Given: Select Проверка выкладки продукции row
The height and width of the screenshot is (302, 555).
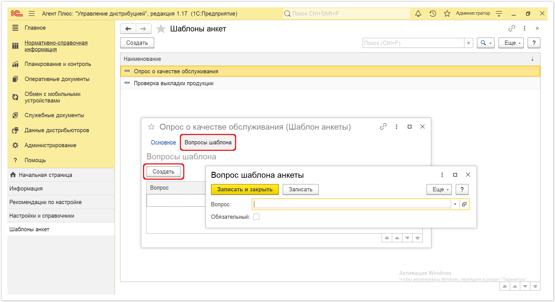Looking at the screenshot, I should [330, 83].
